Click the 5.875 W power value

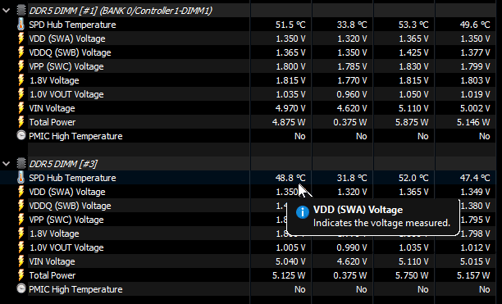[x=412, y=122]
